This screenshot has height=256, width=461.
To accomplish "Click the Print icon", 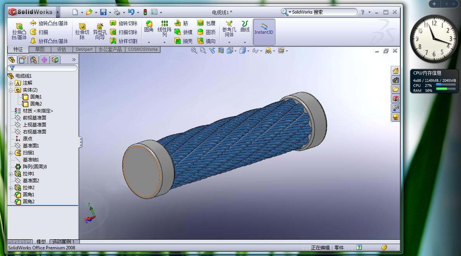I will (117, 12).
